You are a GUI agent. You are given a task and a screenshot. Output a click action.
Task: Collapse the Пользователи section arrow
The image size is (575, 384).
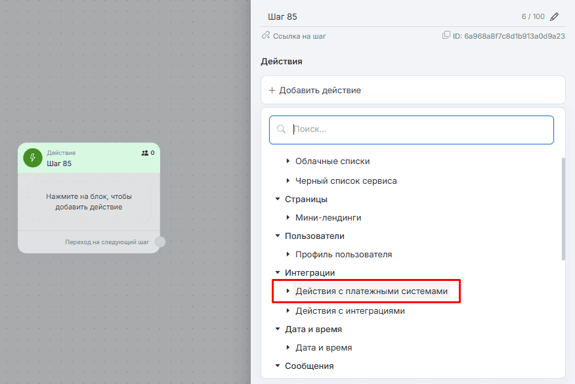[278, 236]
